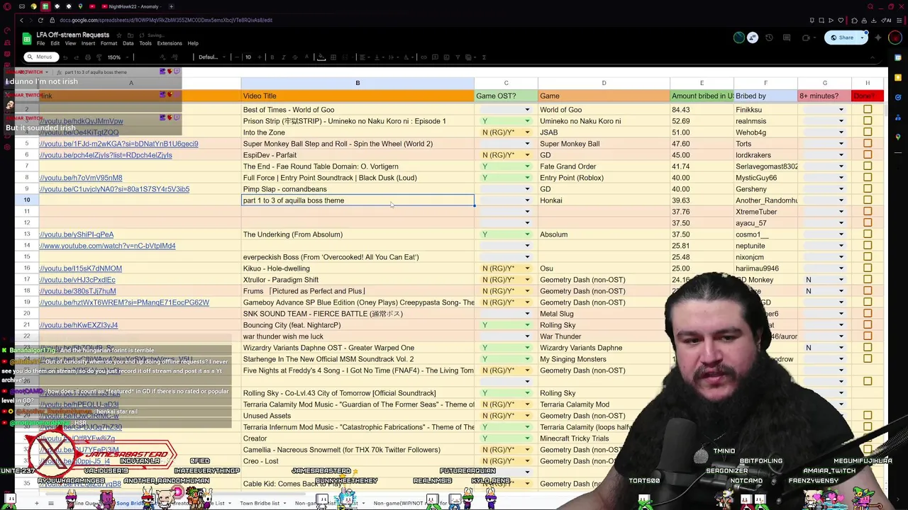908x510 pixels.
Task: Click the Functions sigma icon
Action: pyautogui.click(x=484, y=57)
